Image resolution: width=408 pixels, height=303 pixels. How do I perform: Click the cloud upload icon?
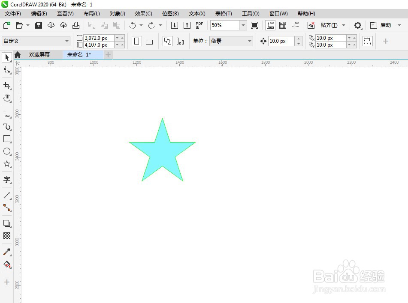(63, 25)
